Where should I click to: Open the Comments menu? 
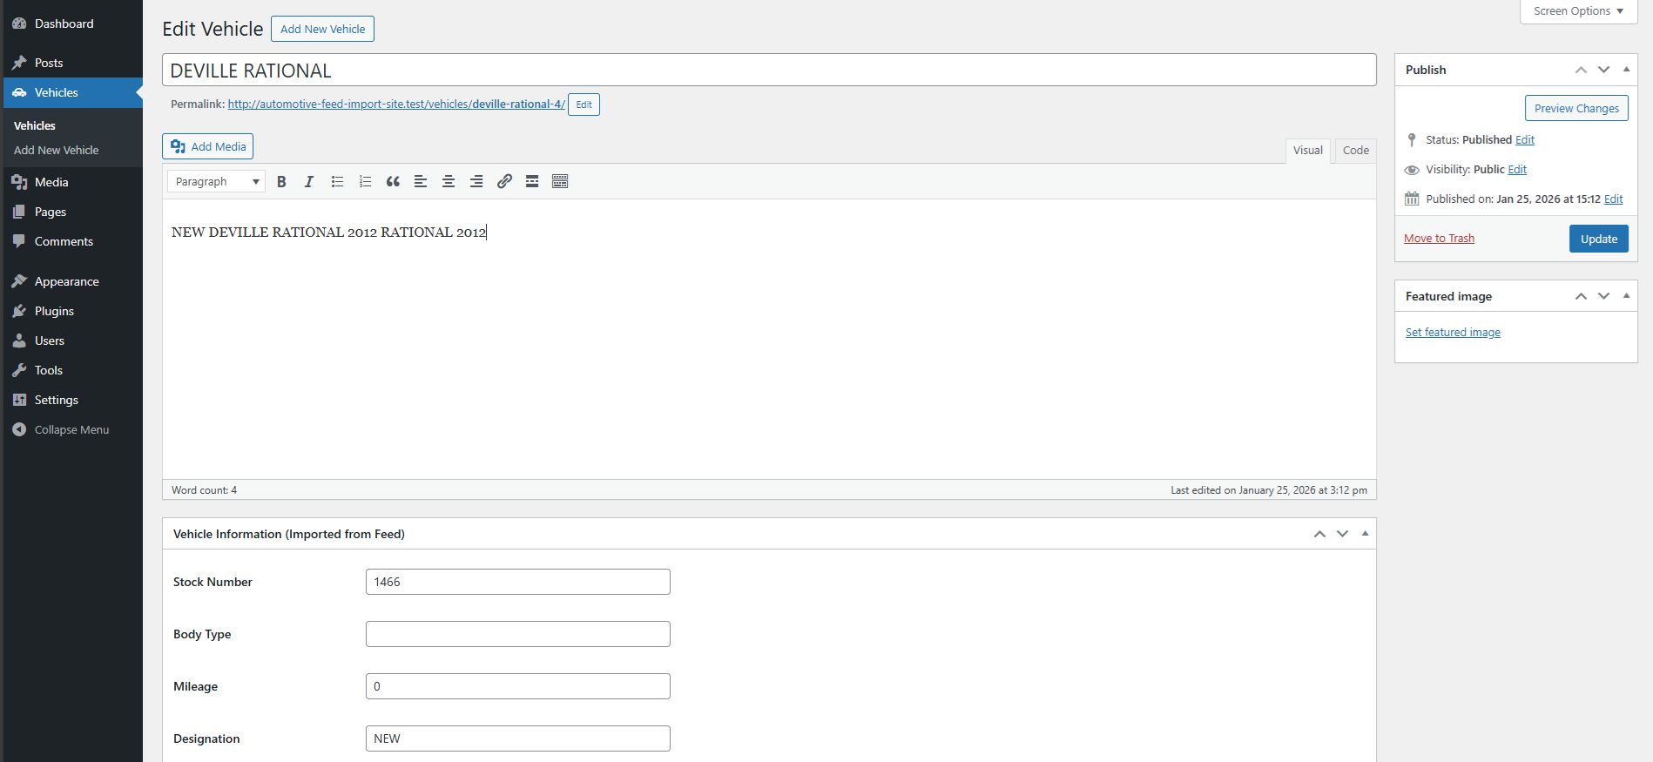coord(73,241)
